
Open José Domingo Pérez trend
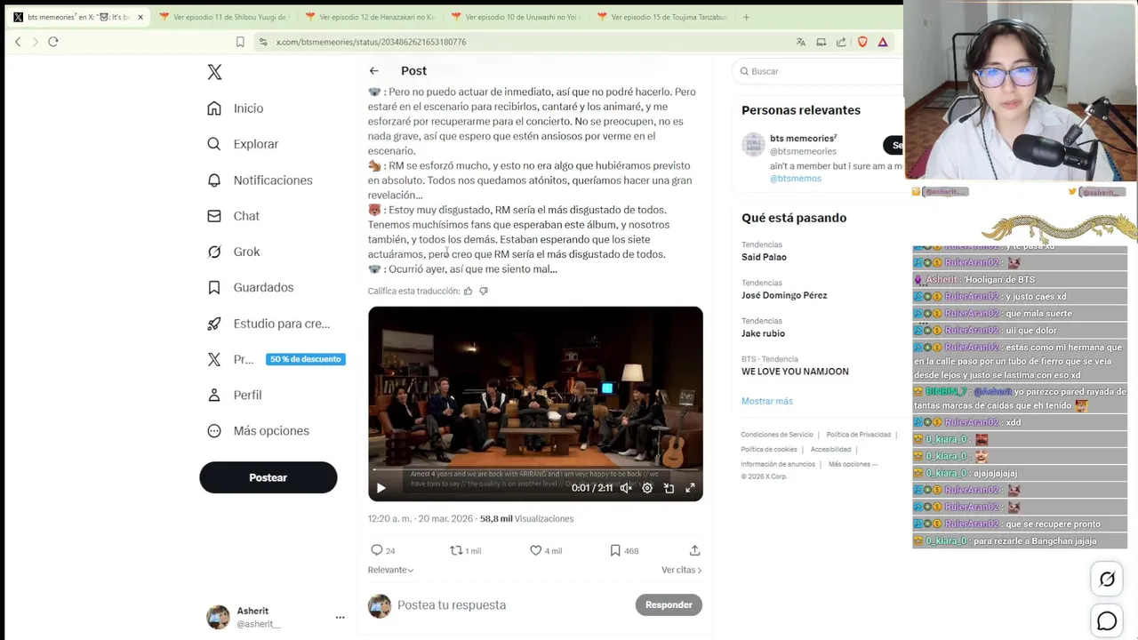point(784,295)
